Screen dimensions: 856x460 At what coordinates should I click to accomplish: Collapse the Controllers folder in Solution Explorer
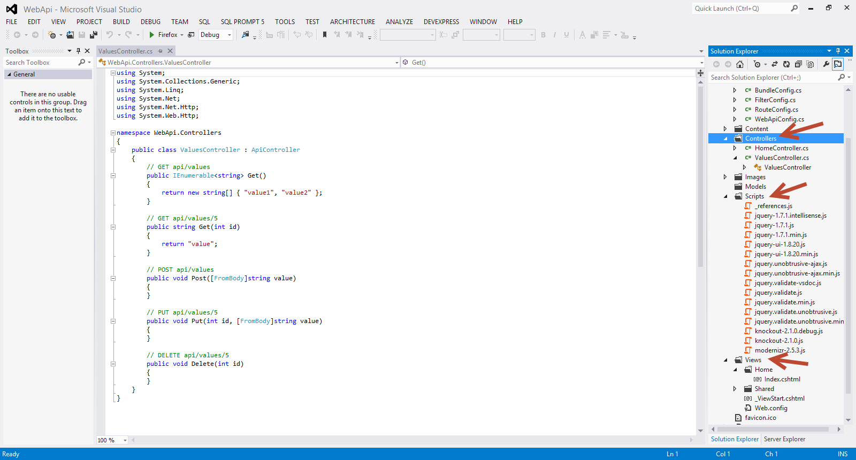(726, 139)
